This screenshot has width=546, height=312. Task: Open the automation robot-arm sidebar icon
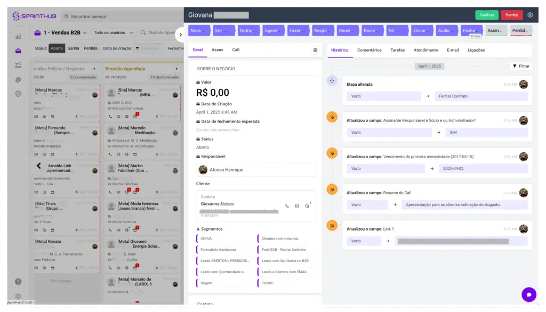click(18, 65)
